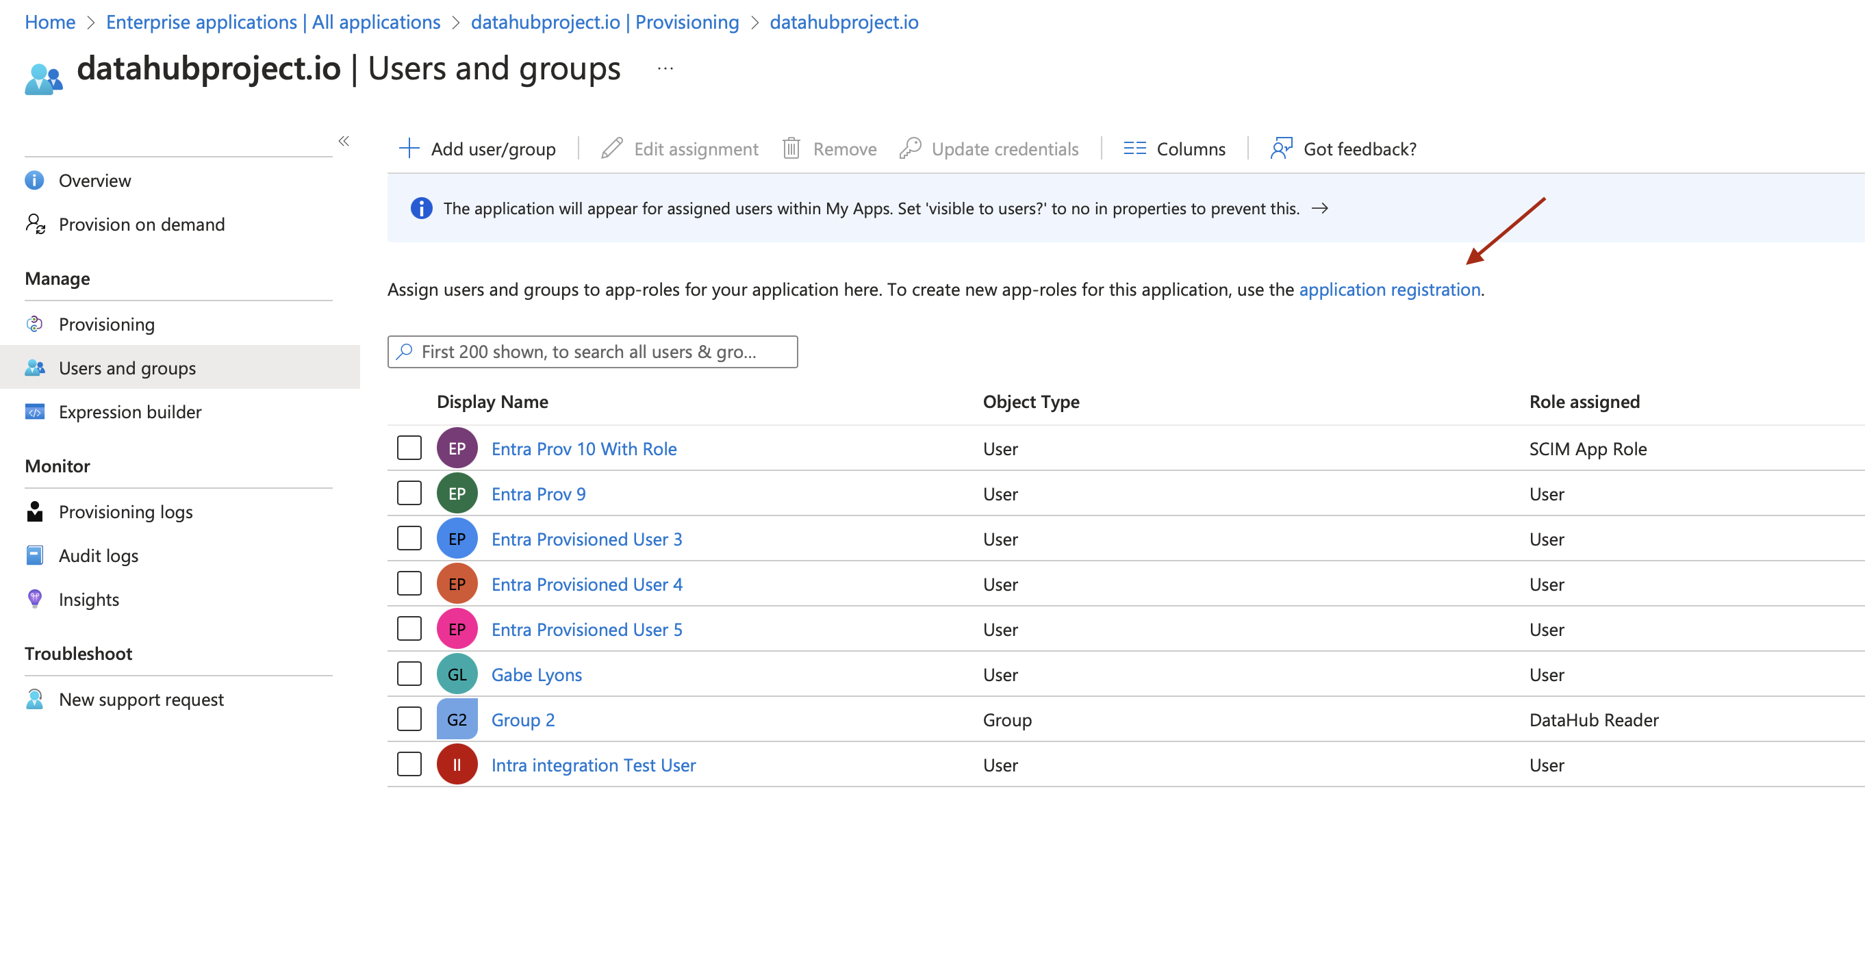The image size is (1865, 957).
Task: Open Entra Provisioned User 4 link
Action: (x=587, y=583)
